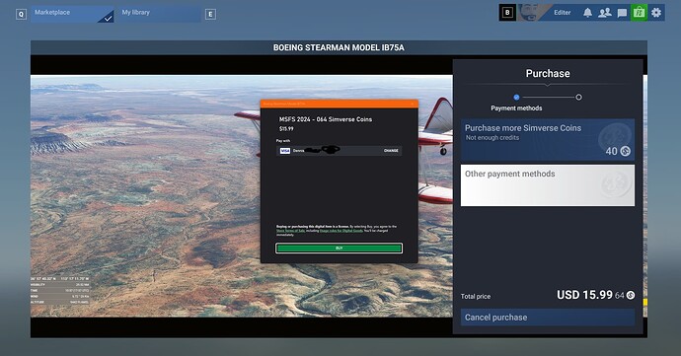
Task: Open the notifications bell
Action: coord(587,13)
